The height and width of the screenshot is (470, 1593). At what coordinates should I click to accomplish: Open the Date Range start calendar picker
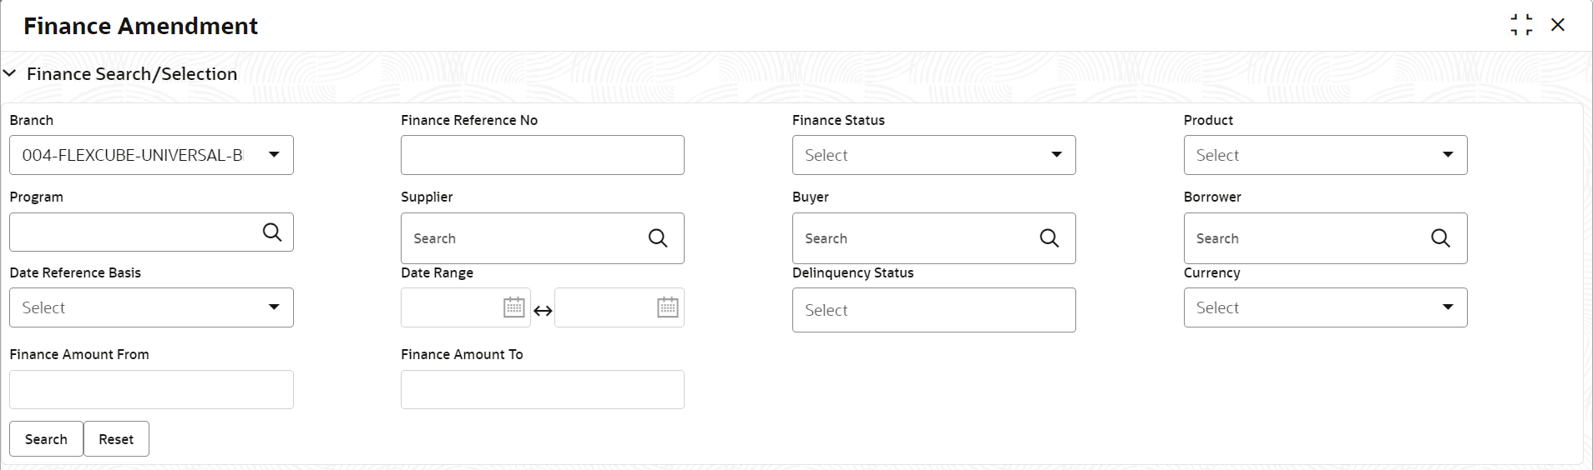click(514, 307)
